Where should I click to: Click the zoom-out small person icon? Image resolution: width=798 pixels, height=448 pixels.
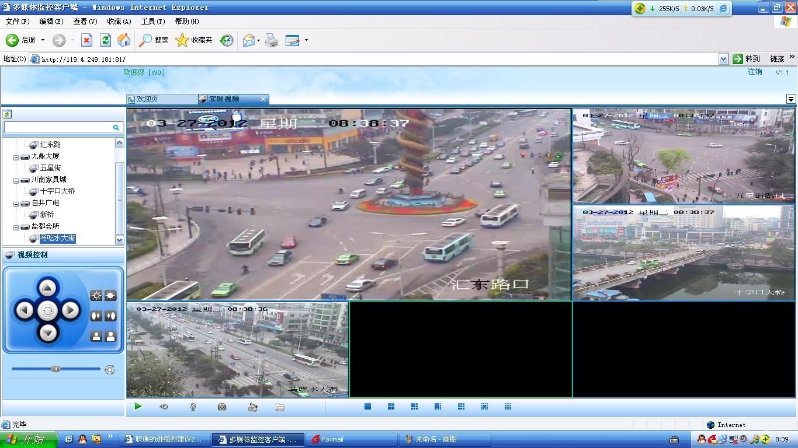coord(96,337)
